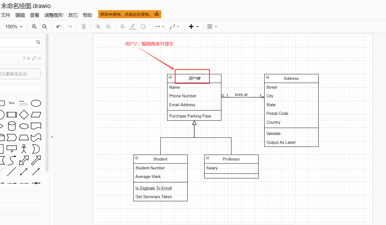Click the line color pencil icon

click(x=133, y=27)
